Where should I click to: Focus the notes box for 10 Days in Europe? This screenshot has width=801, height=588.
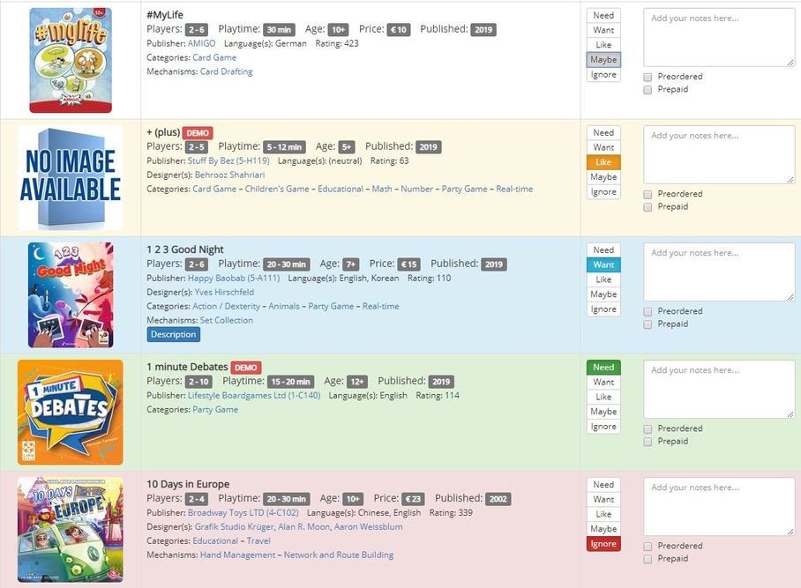tap(719, 506)
